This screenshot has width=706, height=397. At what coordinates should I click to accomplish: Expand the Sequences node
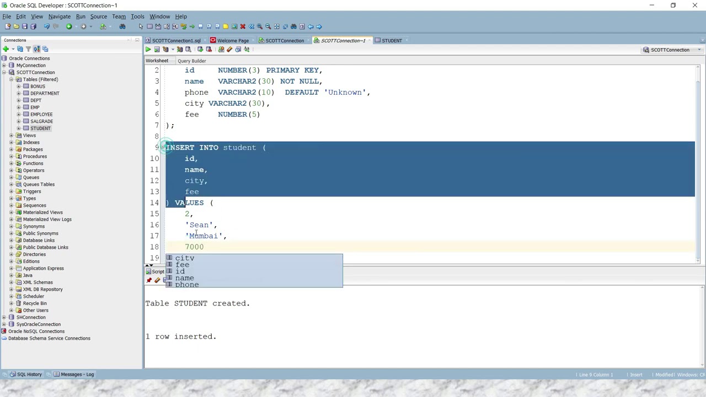tap(11, 205)
